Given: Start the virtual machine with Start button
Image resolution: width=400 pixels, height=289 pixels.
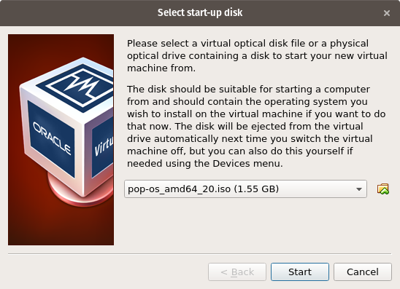Looking at the screenshot, I should pyautogui.click(x=300, y=272).
